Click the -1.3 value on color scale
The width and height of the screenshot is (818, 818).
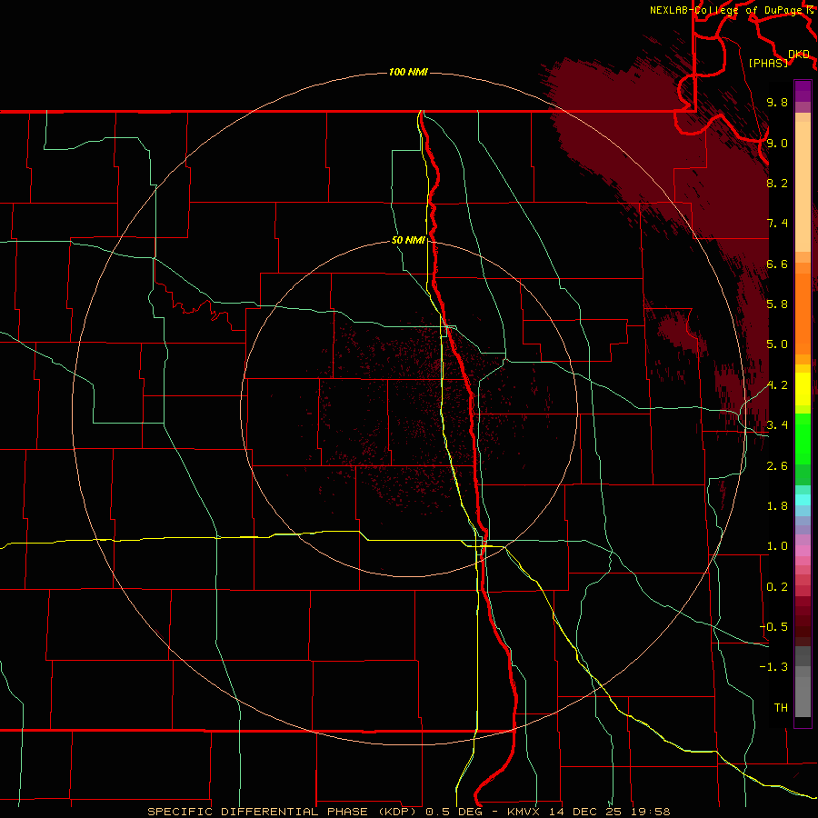[774, 667]
